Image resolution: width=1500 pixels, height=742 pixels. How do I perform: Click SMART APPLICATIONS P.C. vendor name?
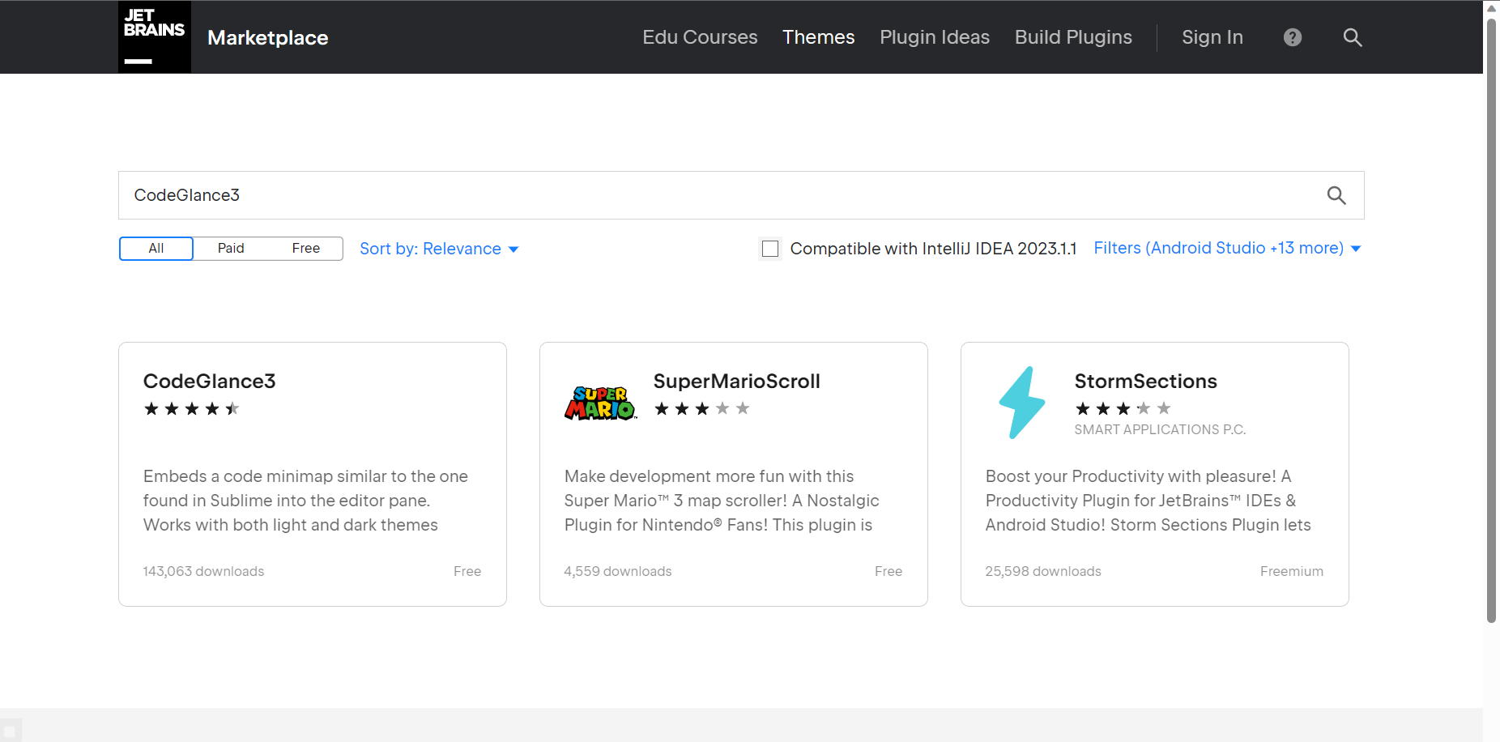click(x=1160, y=429)
